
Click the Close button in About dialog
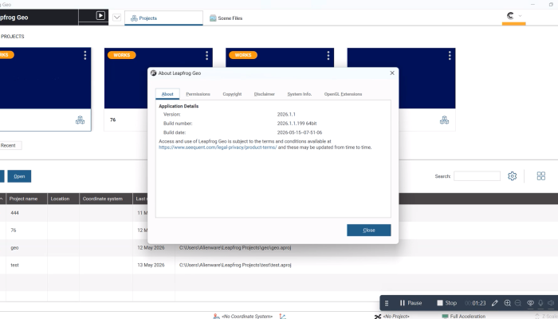pyautogui.click(x=368, y=230)
